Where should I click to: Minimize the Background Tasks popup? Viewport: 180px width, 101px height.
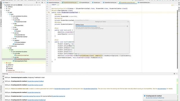click(128, 22)
